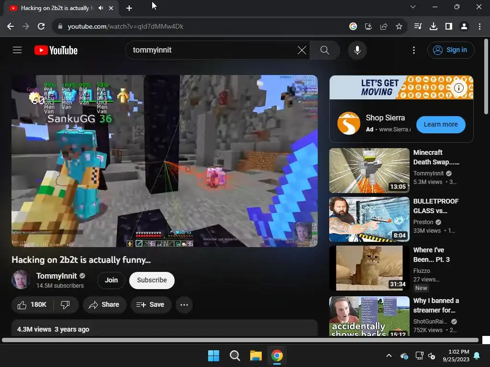Image resolution: width=490 pixels, height=367 pixels.
Task: Dislike the video with thumbs down
Action: (x=65, y=304)
